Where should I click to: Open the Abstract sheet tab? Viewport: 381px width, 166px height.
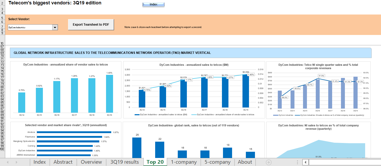(63, 162)
